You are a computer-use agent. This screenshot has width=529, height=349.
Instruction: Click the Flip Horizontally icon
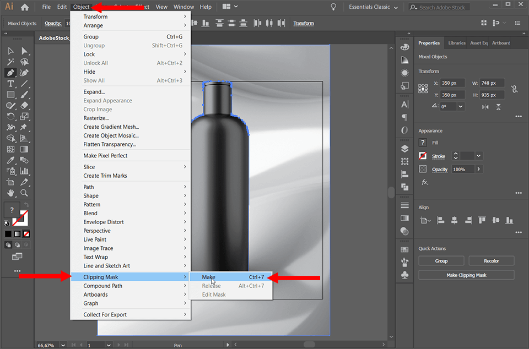pos(485,107)
